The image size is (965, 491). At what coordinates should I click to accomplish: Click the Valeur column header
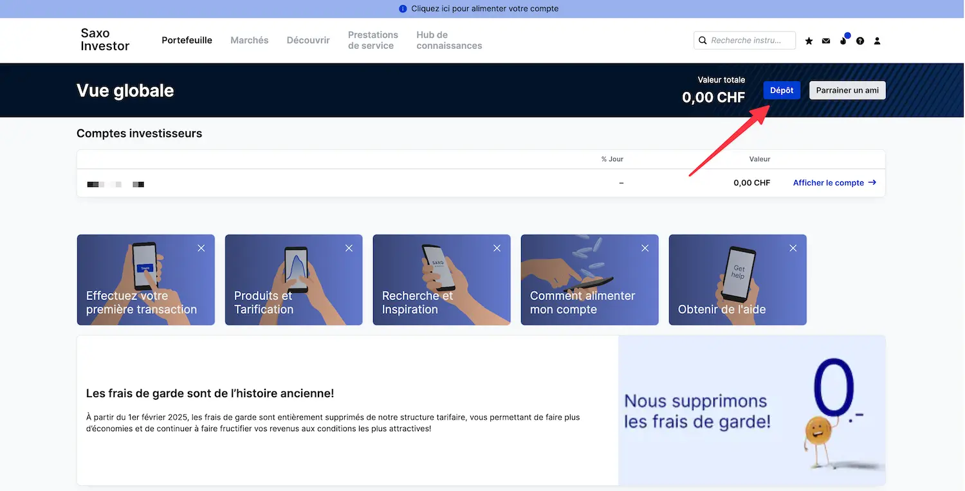point(760,159)
